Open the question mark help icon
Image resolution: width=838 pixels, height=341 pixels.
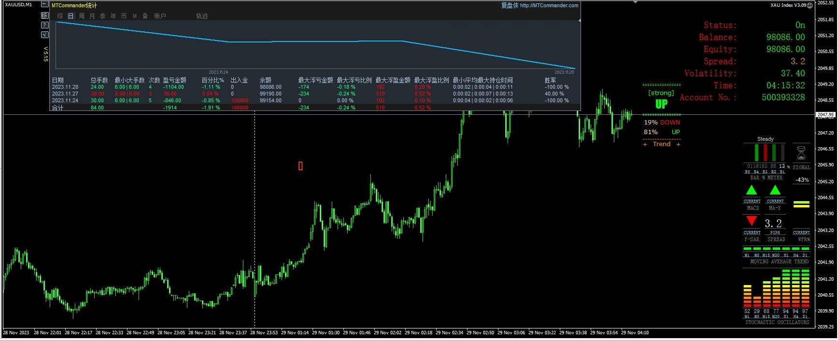click(45, 25)
